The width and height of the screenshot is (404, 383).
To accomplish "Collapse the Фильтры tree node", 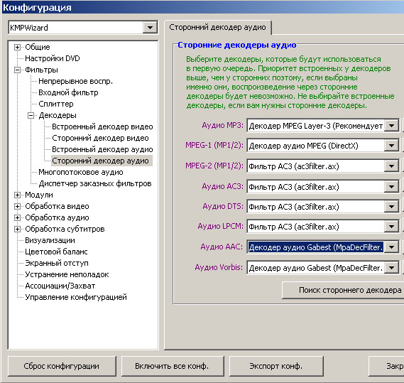I will click(x=17, y=70).
